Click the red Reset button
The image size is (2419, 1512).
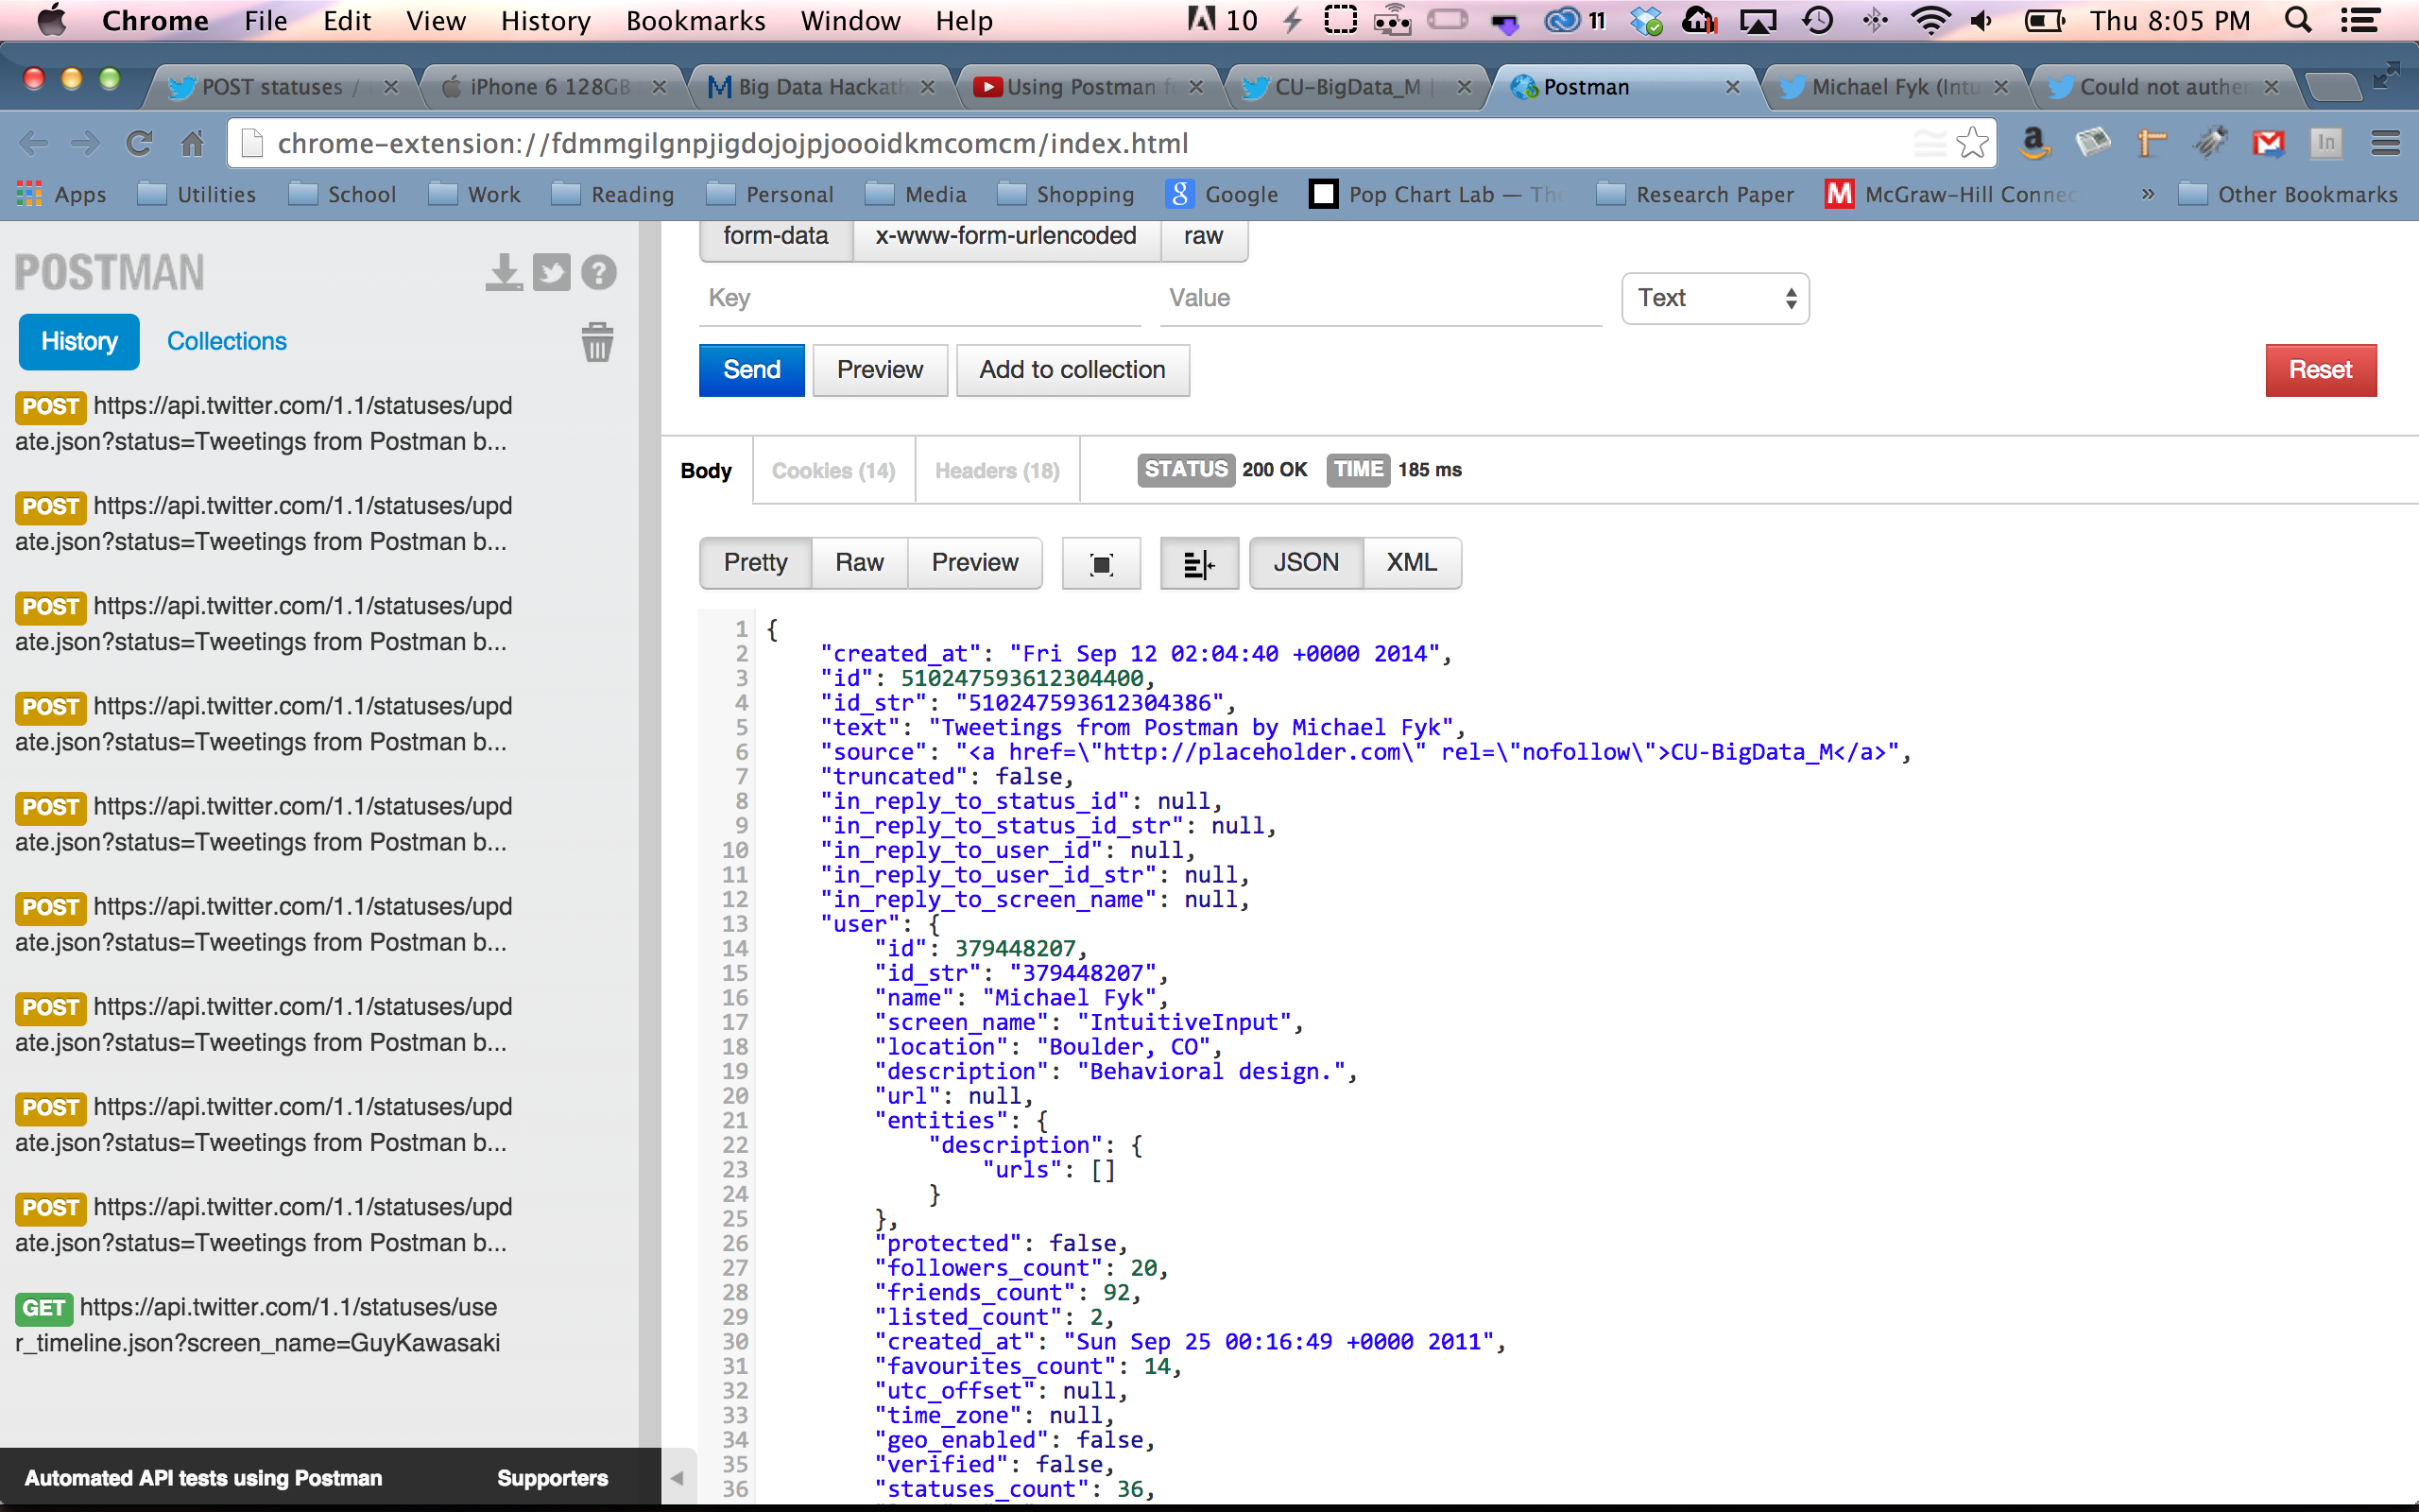coord(2319,370)
